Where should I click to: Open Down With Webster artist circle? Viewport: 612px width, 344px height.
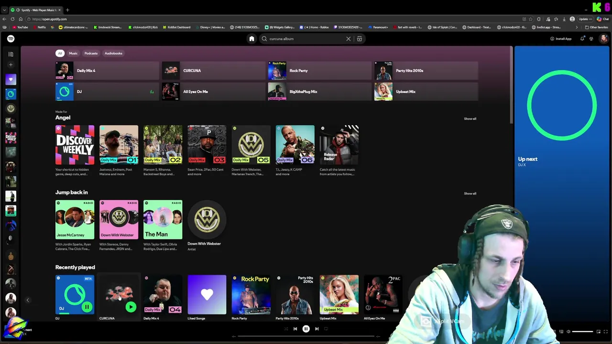(207, 220)
